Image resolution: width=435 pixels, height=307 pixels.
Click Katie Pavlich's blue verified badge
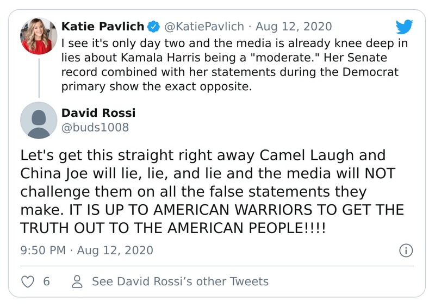coord(154,27)
